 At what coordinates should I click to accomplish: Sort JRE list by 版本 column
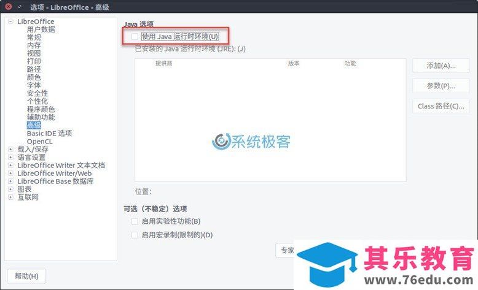[294, 63]
